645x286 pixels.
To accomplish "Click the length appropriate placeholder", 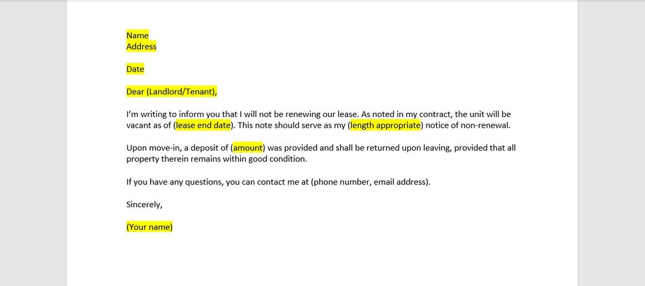I will (x=385, y=125).
